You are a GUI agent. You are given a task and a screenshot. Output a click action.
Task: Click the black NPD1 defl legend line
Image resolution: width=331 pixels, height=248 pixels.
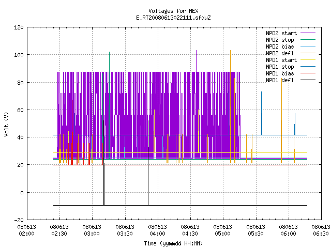point(308,80)
